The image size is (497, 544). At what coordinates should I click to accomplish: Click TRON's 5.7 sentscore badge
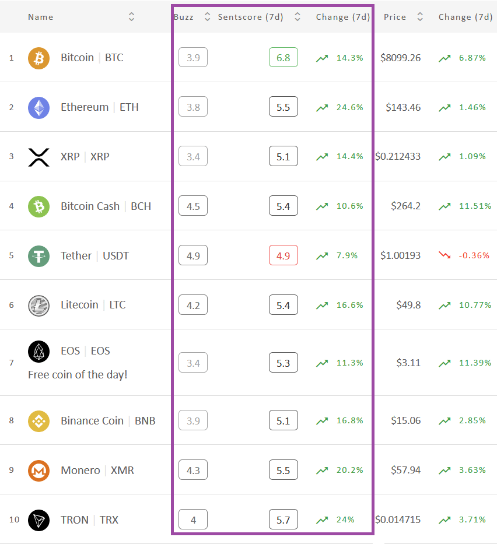click(283, 520)
